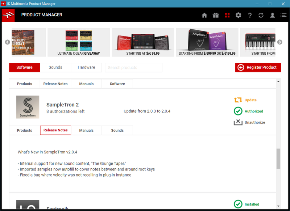Open the red grid products view icon
The width and height of the screenshot is (290, 211).
(227, 15)
